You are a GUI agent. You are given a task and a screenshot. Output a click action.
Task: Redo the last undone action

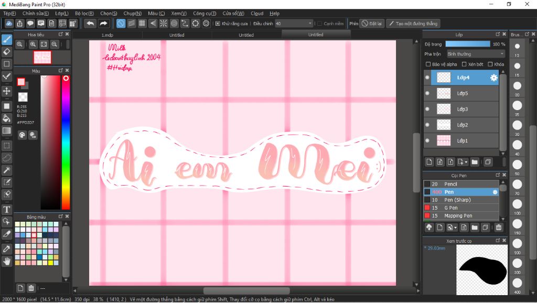[103, 23]
